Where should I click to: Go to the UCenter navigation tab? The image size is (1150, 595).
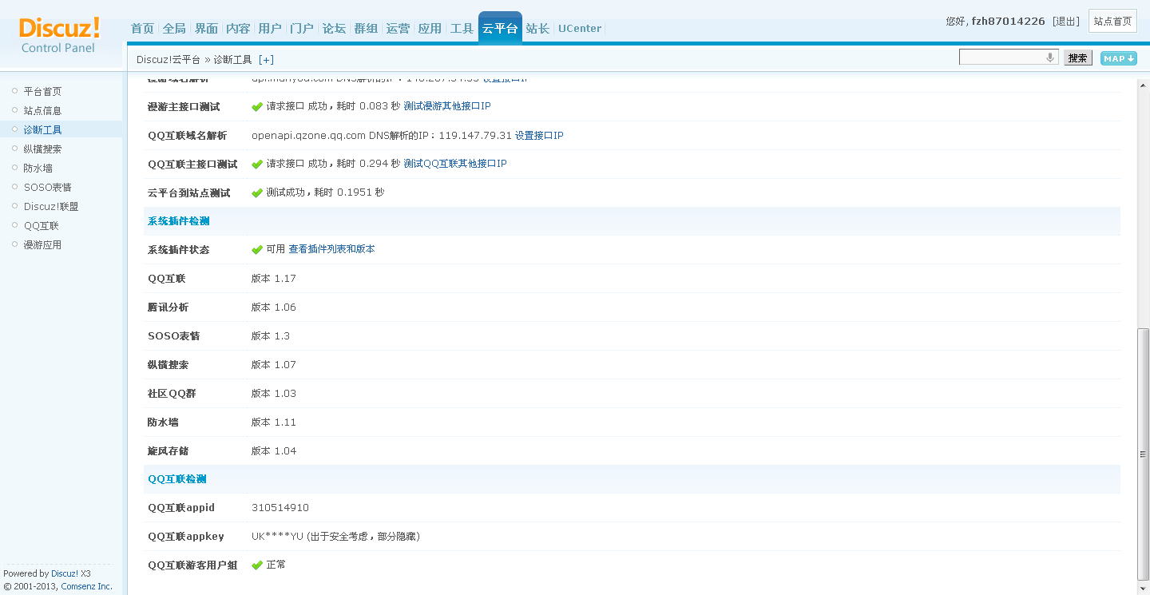(x=580, y=29)
